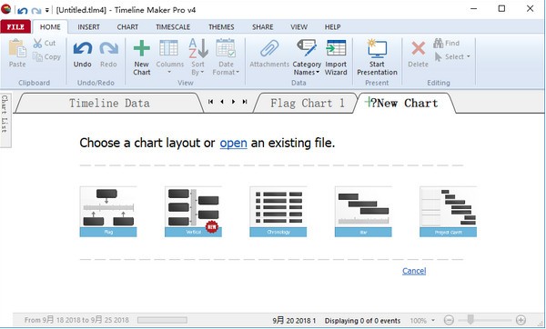Click the Redo ribbon button

[x=108, y=54]
